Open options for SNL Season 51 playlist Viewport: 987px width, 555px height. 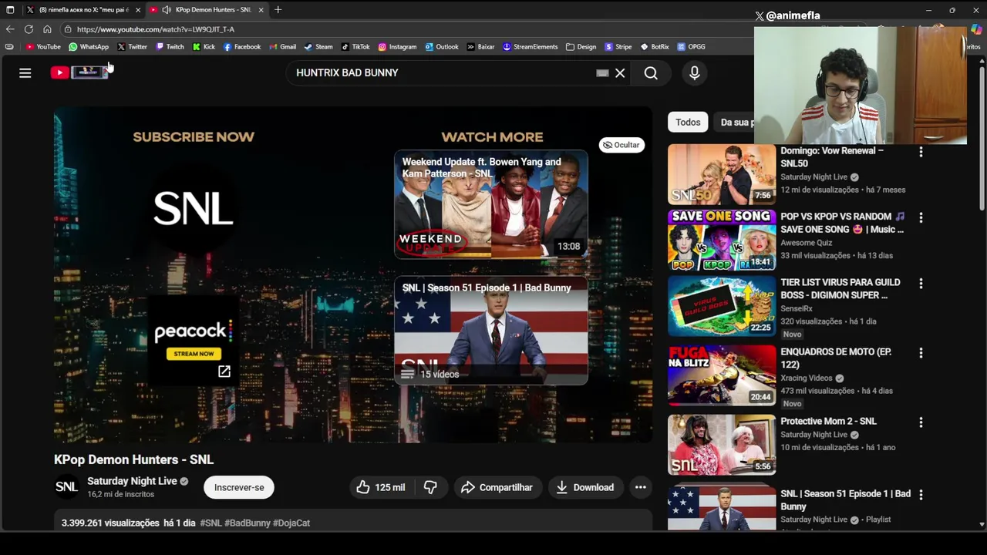click(x=921, y=495)
